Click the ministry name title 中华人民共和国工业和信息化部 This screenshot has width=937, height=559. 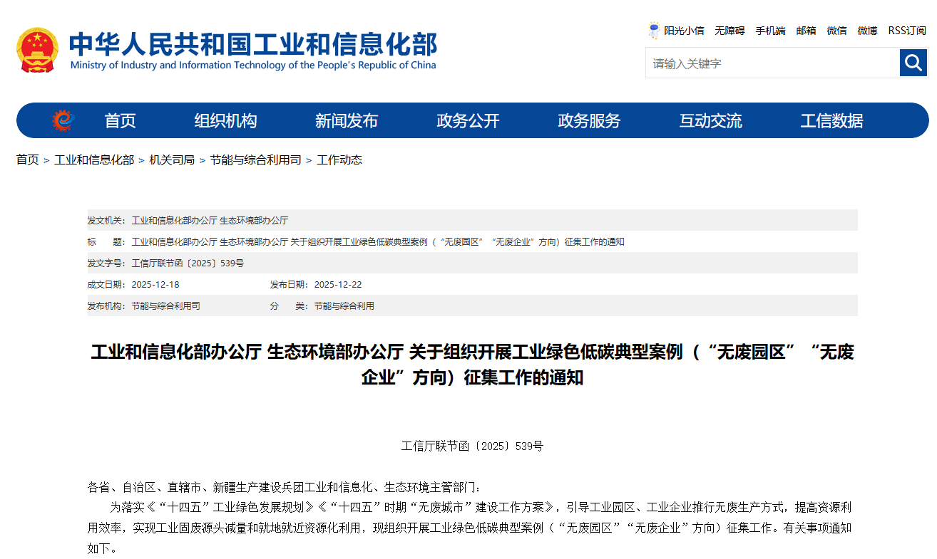click(x=253, y=43)
